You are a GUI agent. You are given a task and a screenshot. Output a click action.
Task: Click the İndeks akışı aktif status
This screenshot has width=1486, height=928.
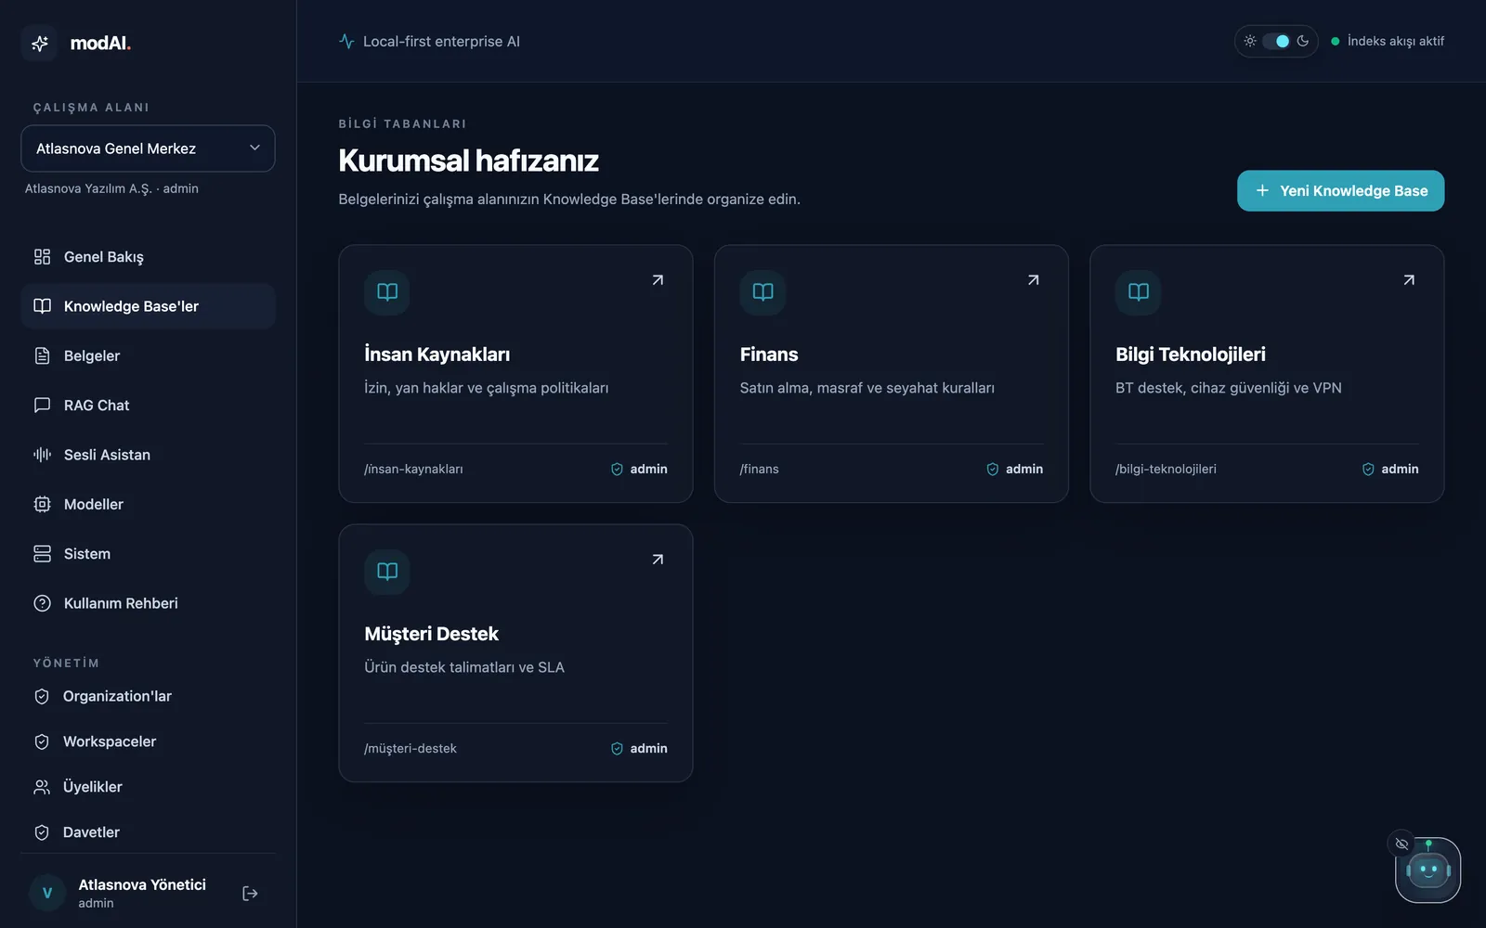coord(1388,41)
